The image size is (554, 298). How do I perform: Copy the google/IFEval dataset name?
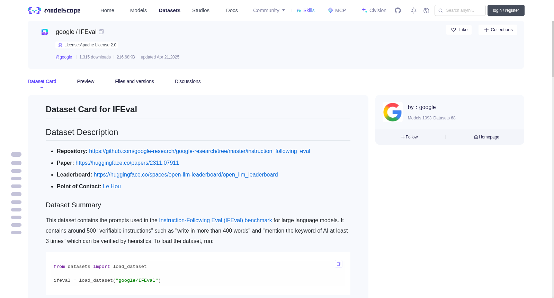pos(101,32)
